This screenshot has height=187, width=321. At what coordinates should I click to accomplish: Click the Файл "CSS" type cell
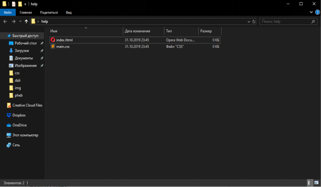coord(175,46)
